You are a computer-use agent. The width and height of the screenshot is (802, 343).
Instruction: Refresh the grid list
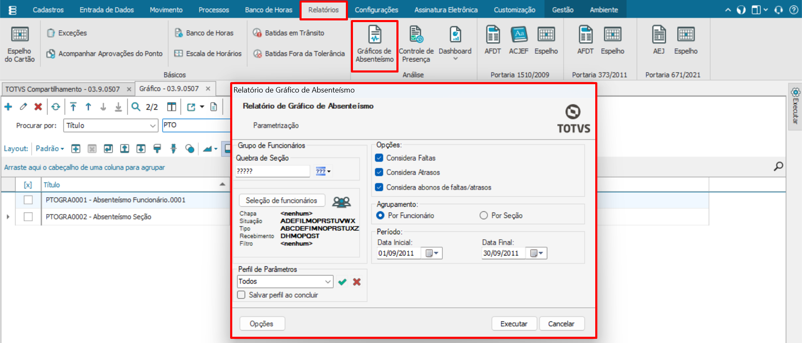pyautogui.click(x=56, y=107)
